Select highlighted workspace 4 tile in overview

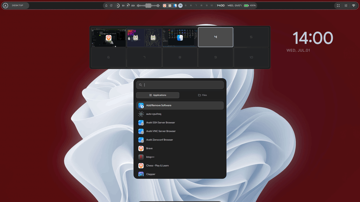click(x=216, y=37)
